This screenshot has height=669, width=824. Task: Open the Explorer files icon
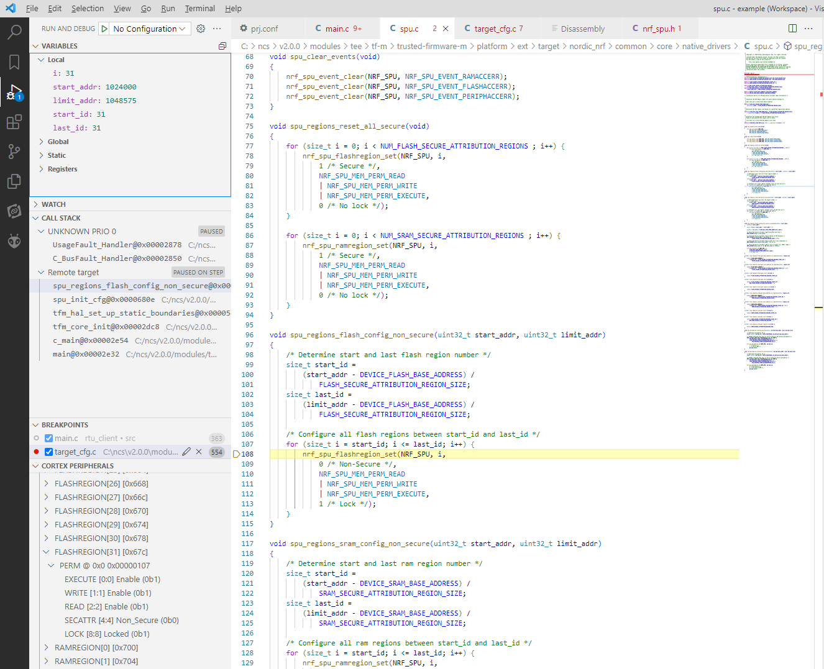[x=14, y=181]
